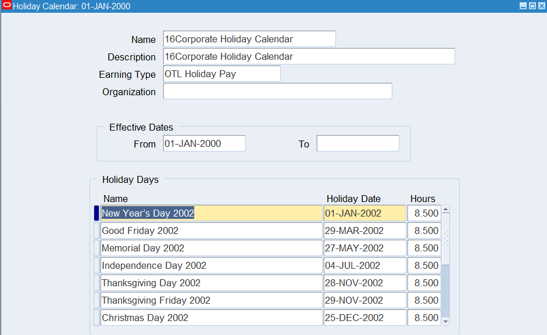Click the empty Organization field
Viewport: 547px width, 335px height.
coord(277,92)
